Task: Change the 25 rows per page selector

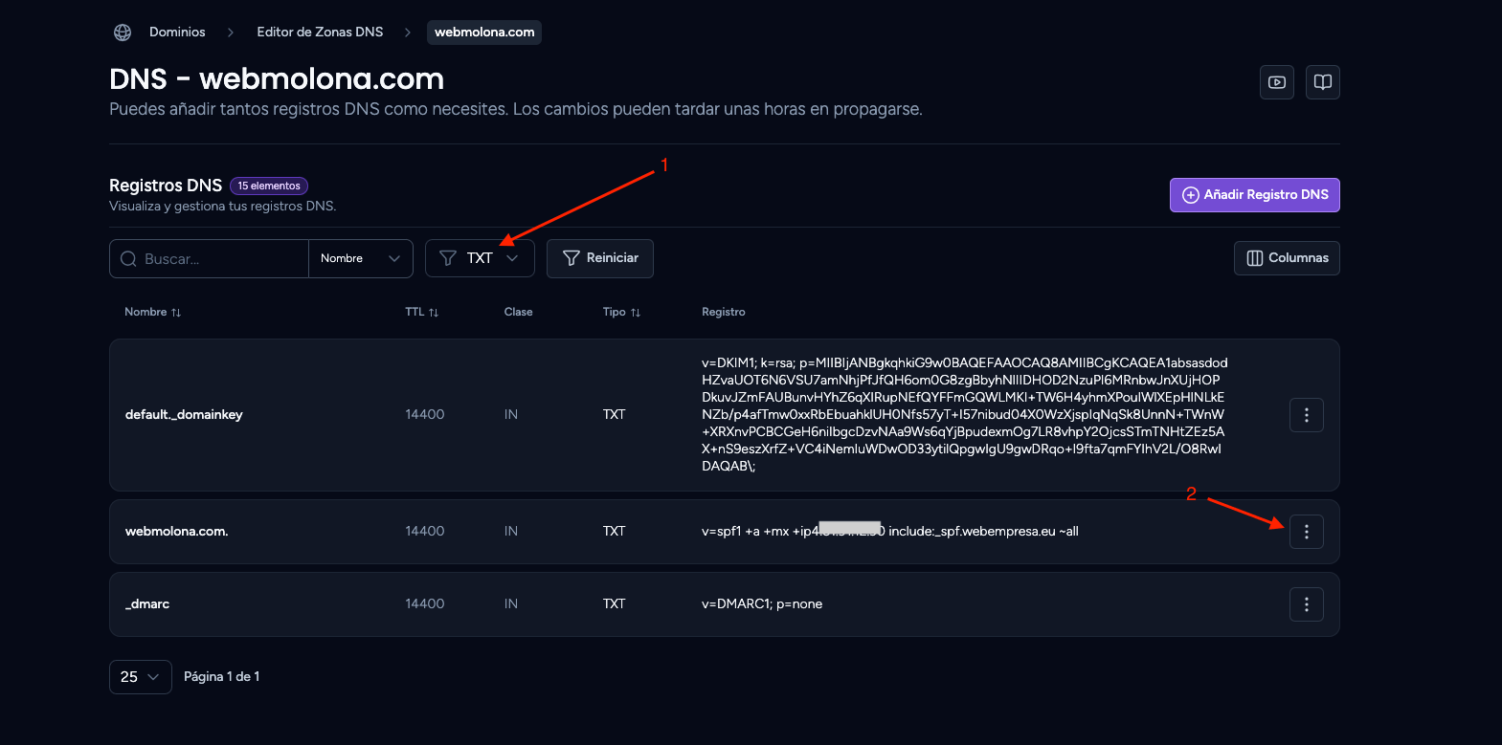Action: tap(141, 677)
